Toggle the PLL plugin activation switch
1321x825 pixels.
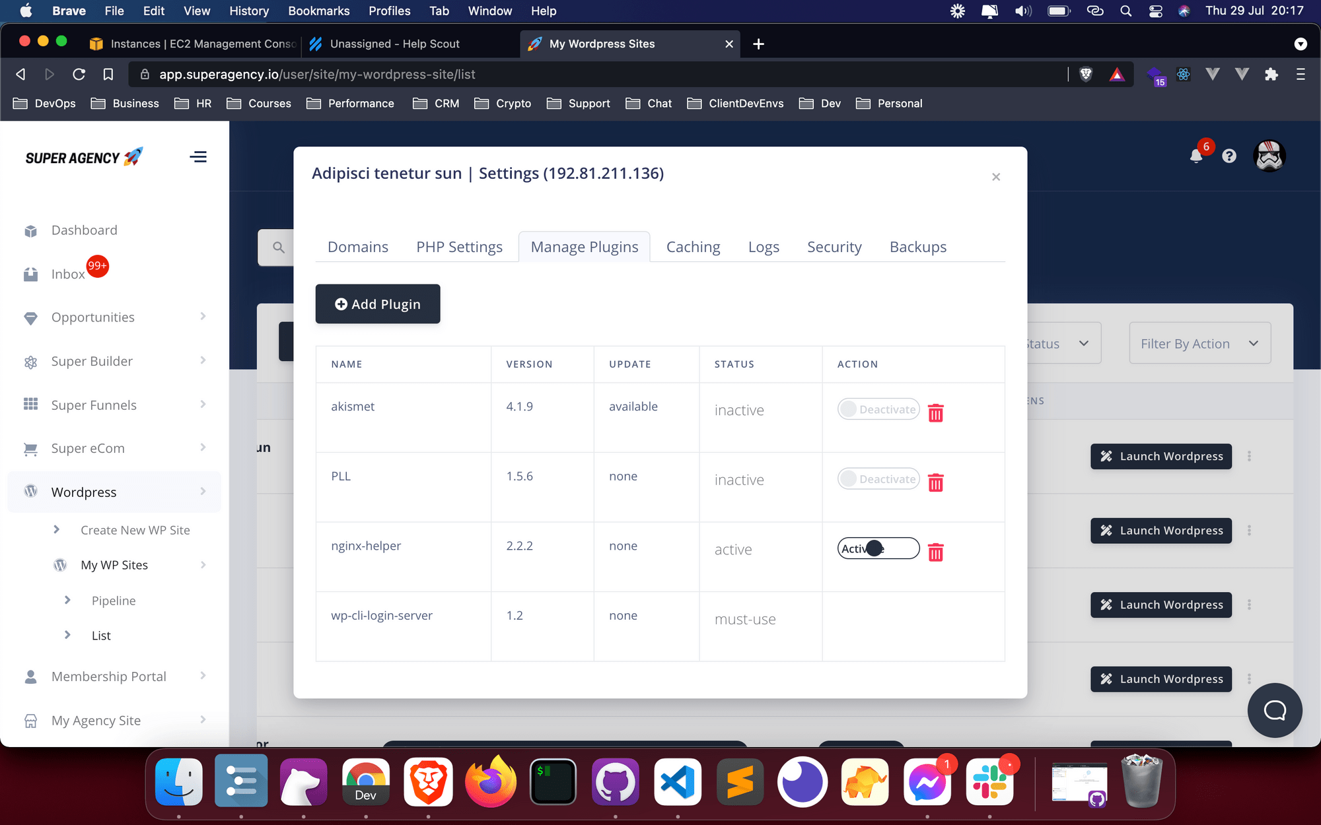click(878, 479)
